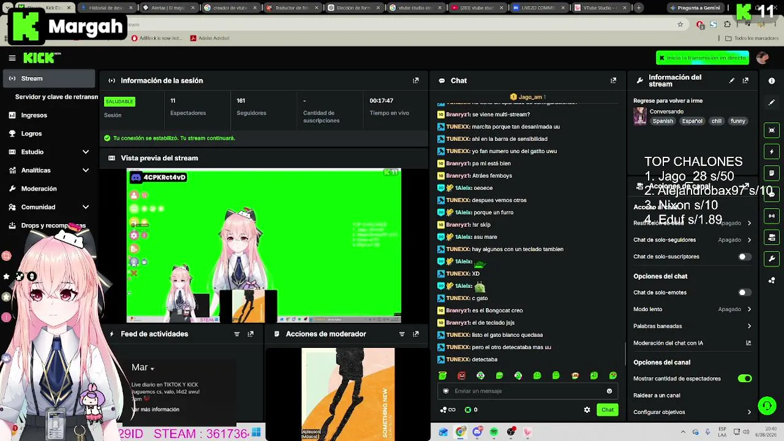
Task: Open chat settings gear icon
Action: coord(587,410)
